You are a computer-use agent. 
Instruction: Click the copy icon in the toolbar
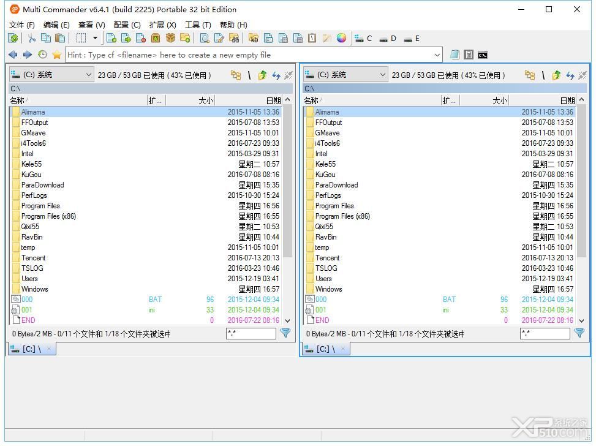[46, 38]
